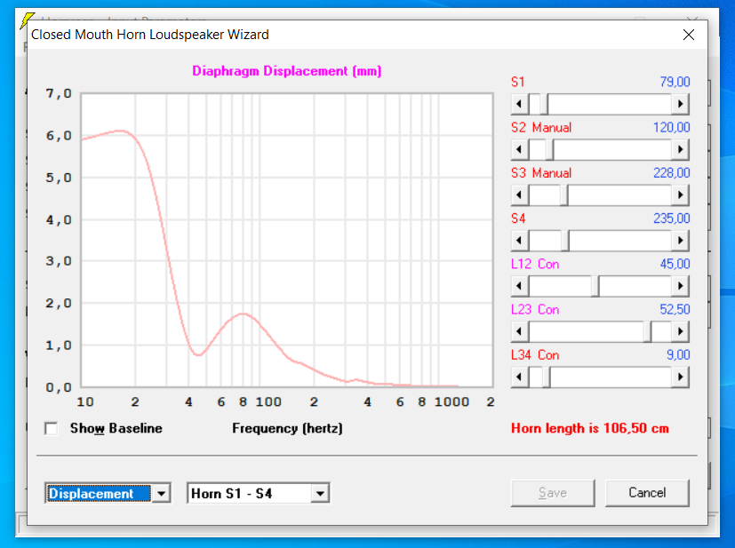The image size is (735, 548).
Task: Click the S3 Manual slider right arrow
Action: click(680, 195)
